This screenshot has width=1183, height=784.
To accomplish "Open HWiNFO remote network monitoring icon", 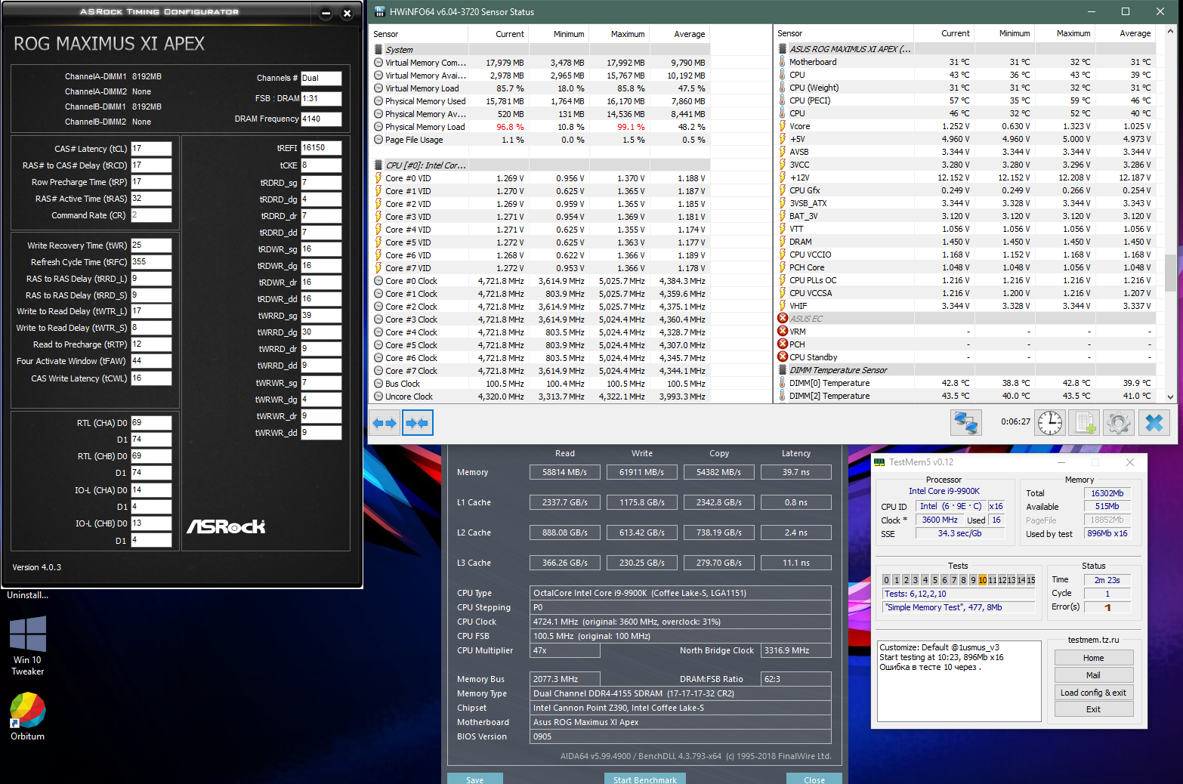I will pyautogui.click(x=965, y=423).
